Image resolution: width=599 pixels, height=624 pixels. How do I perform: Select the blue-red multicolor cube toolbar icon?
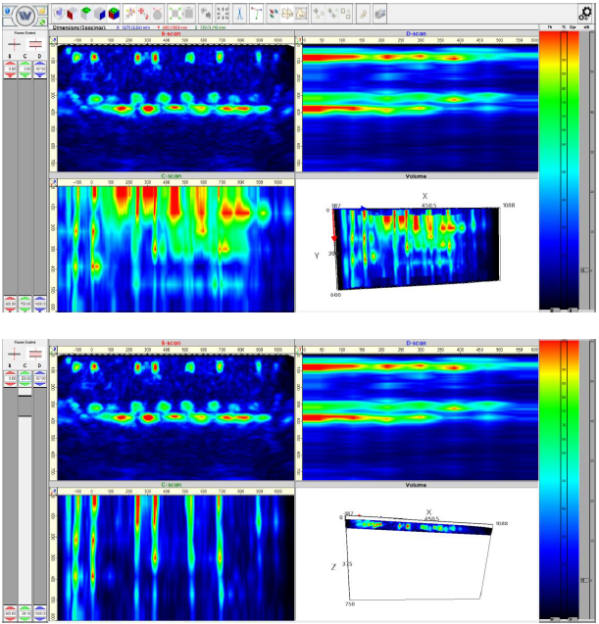tap(114, 14)
